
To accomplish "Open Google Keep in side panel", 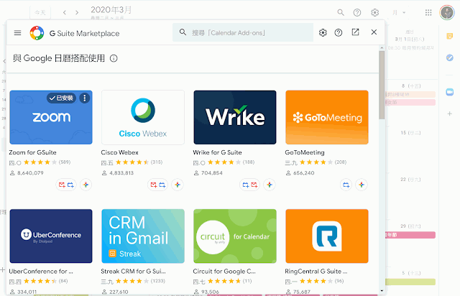I will tap(449, 36).
